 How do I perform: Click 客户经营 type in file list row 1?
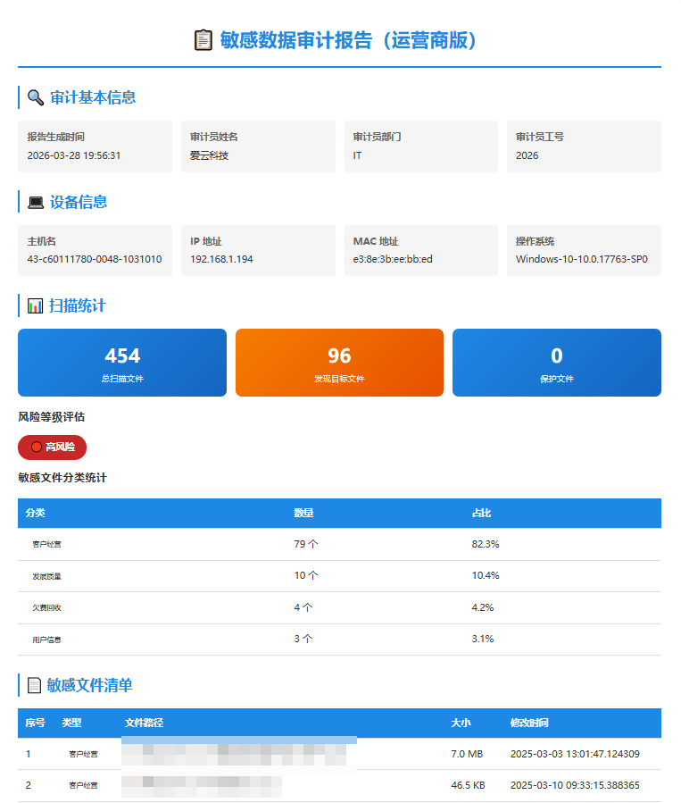click(83, 754)
